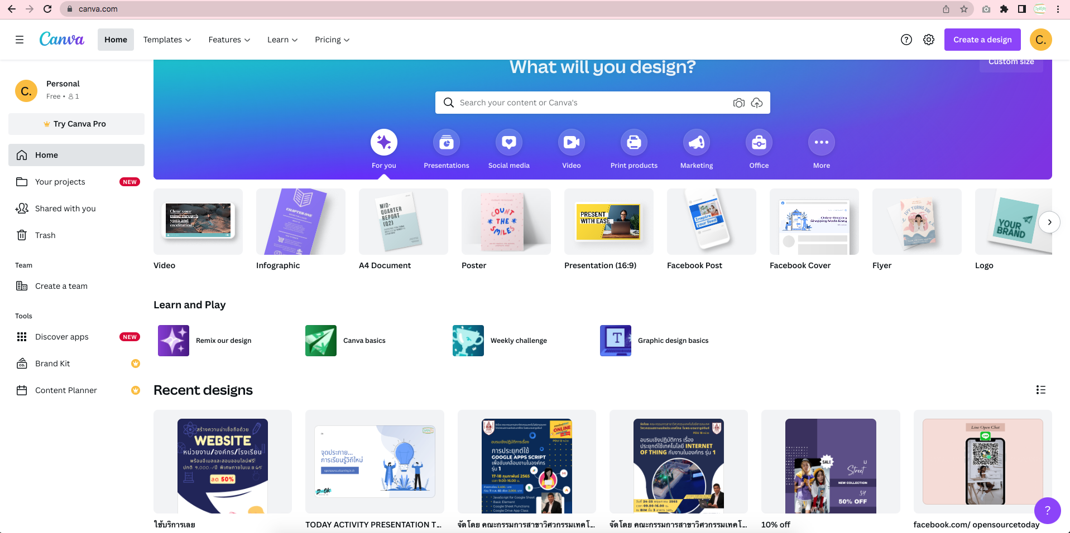Viewport: 1070px width, 533px height.
Task: Select Trash in the sidebar
Action: click(x=45, y=235)
